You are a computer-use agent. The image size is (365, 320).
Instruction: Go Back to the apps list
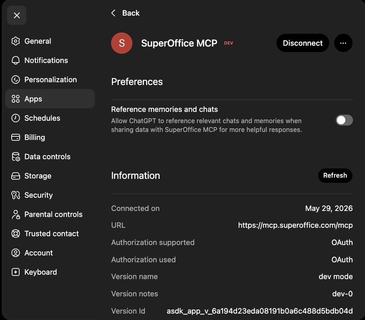(125, 13)
